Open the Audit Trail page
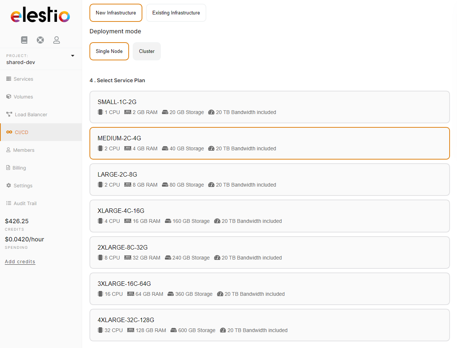The width and height of the screenshot is (457, 348). tap(25, 203)
